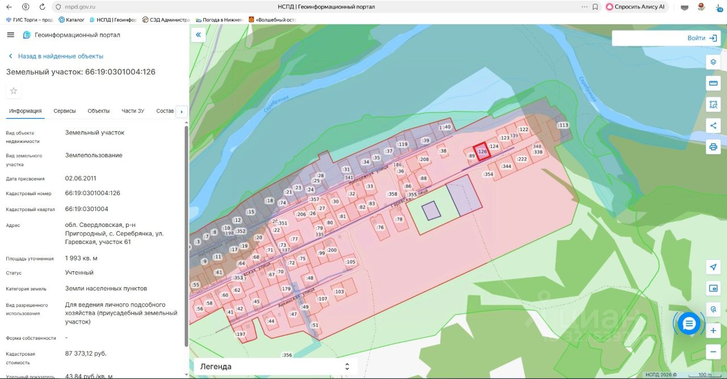Open Каталог bookmark
The width and height of the screenshot is (727, 379).
pyautogui.click(x=72, y=20)
